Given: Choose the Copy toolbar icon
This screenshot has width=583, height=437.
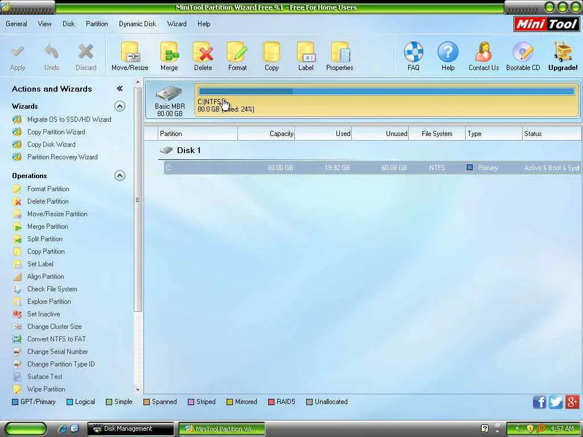Looking at the screenshot, I should click(x=272, y=52).
